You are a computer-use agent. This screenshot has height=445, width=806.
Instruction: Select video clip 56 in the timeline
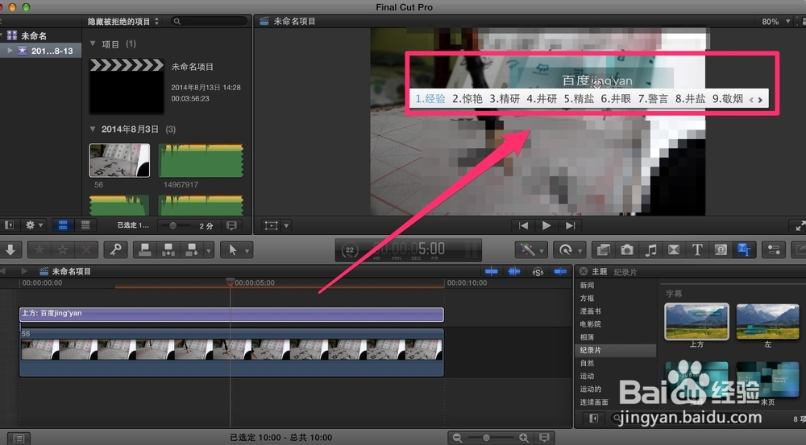[x=231, y=352]
